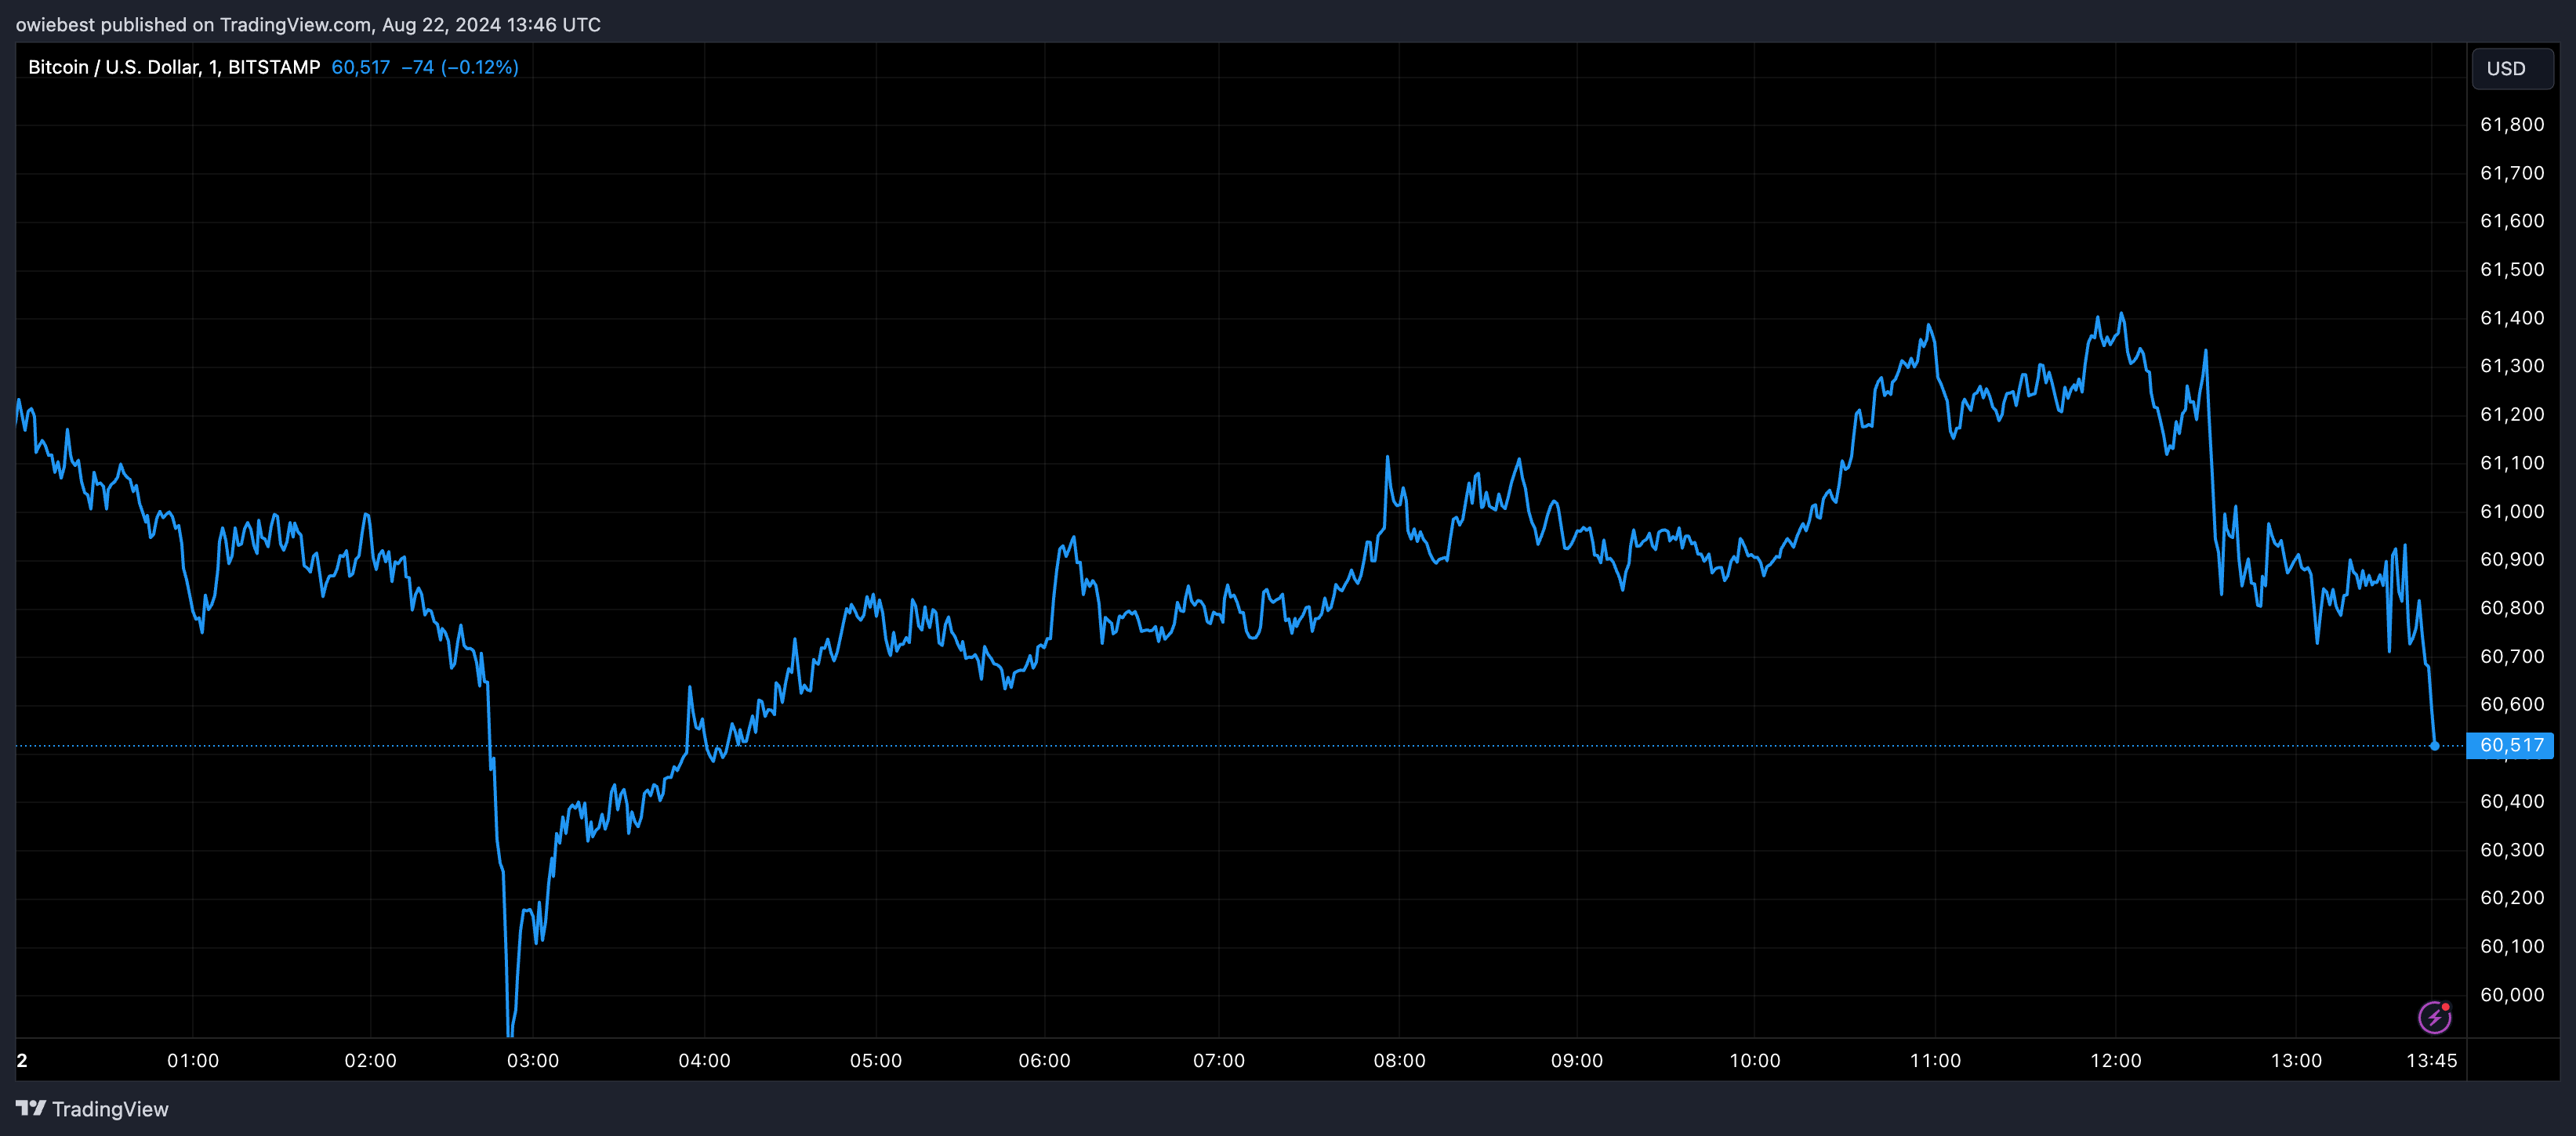Click the −74 (−0.12%) change value

pos(460,67)
